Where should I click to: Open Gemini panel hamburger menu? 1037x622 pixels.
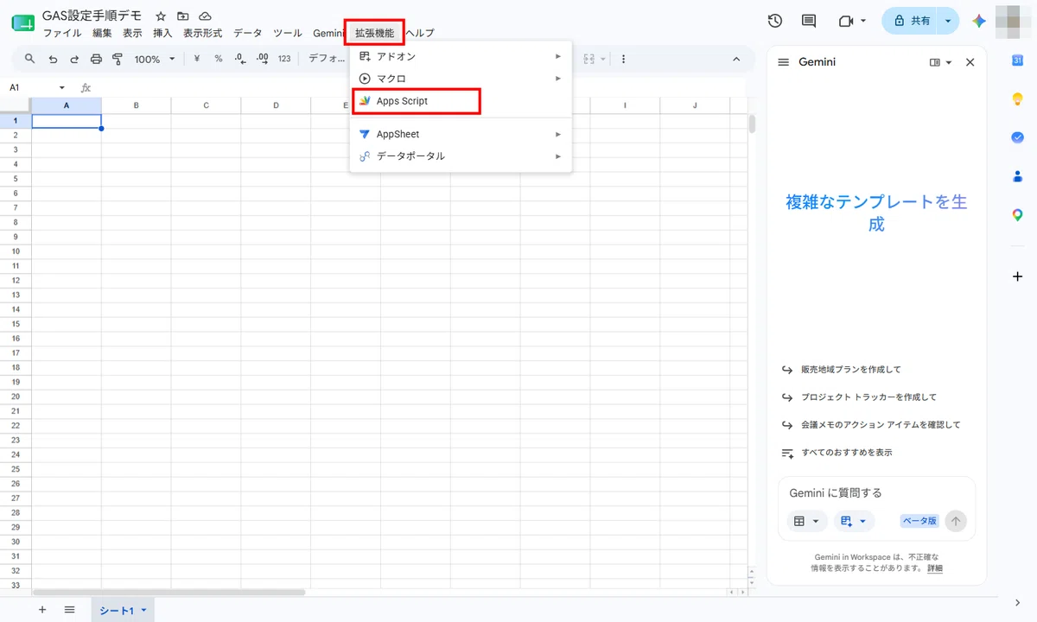[x=784, y=62]
